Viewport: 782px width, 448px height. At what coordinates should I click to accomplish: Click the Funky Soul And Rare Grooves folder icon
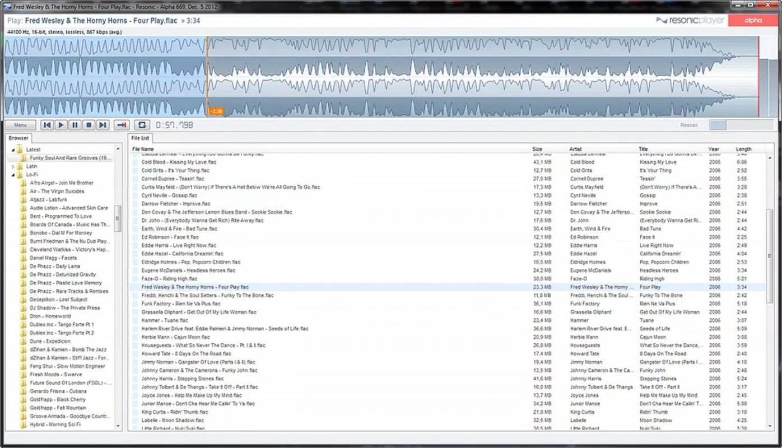tap(24, 158)
